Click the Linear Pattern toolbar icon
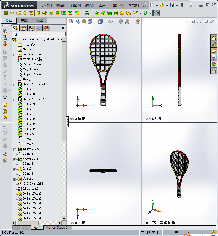Image resolution: width=218 pixels, height=236 pixels. tap(87, 13)
